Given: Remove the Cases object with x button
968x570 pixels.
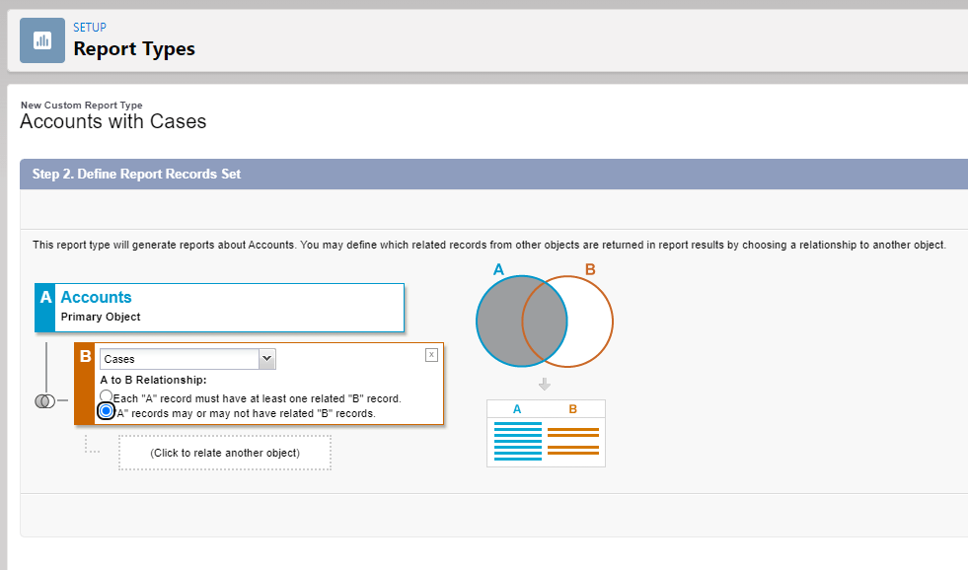Looking at the screenshot, I should (431, 355).
